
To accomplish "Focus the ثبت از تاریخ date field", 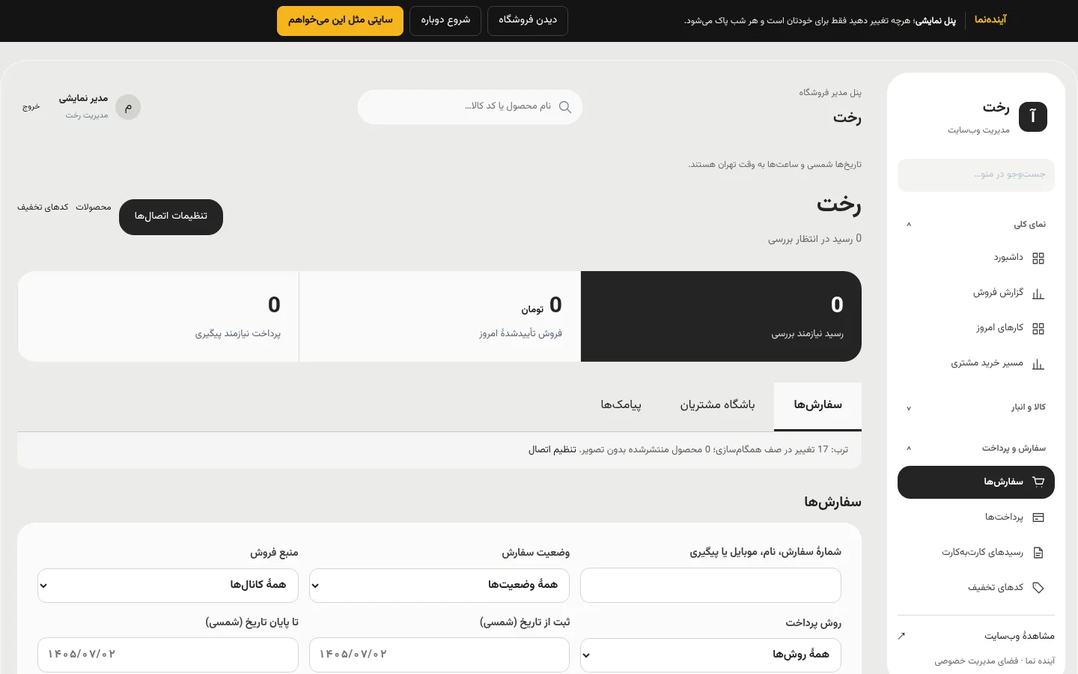I will point(439,655).
